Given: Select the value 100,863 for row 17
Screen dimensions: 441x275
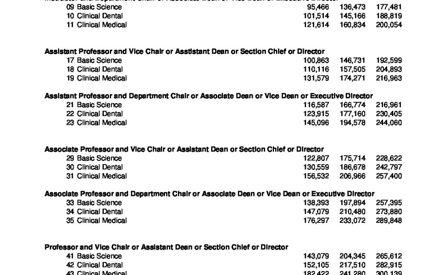Looking at the screenshot, I should (x=316, y=60).
